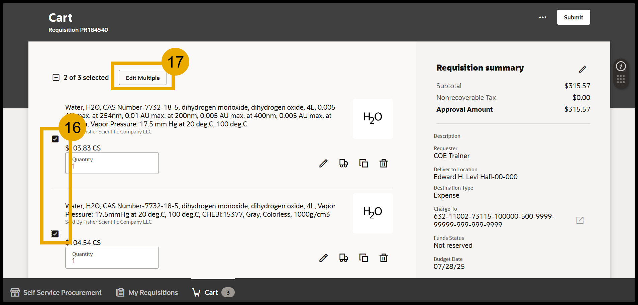This screenshot has width=638, height=305.
Task: Edit the first water item with the pencil icon
Action: [x=323, y=163]
